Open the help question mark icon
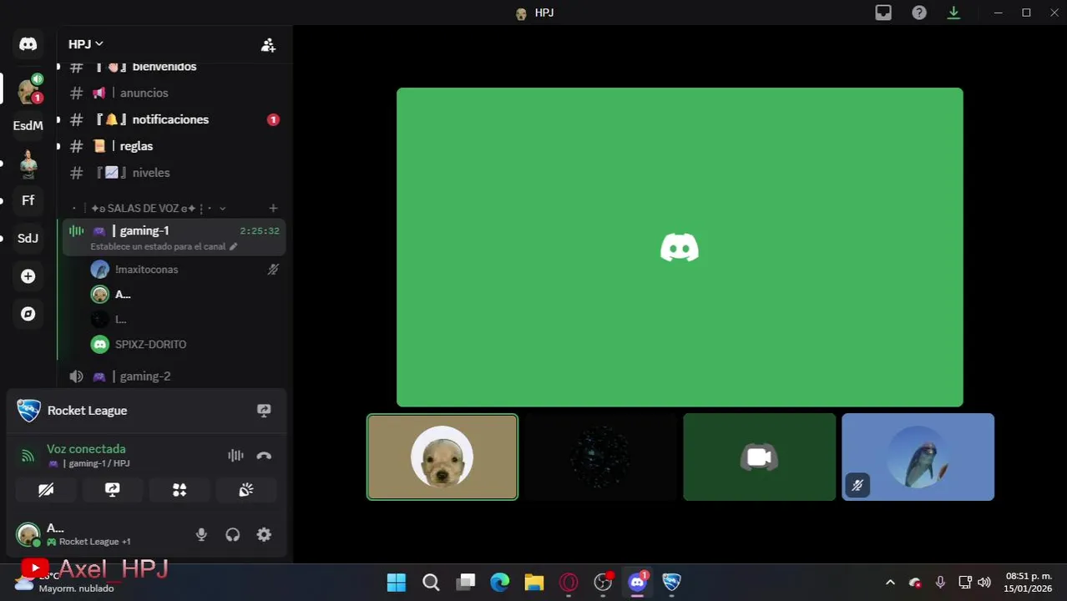 [919, 13]
